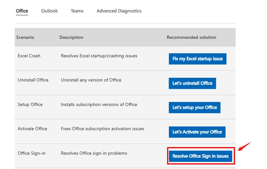Select the Office Sign-in scenario cell
Screen dimensions: 267x169
tap(32, 153)
